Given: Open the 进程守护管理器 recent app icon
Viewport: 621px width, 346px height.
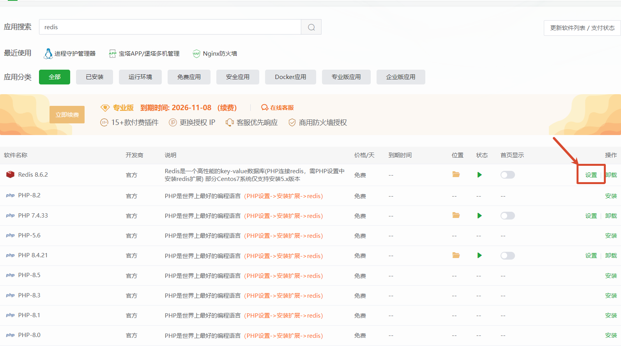Looking at the screenshot, I should pyautogui.click(x=48, y=54).
